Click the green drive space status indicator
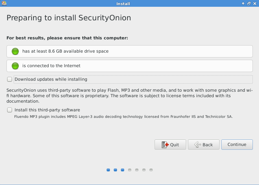Image resolution: width=259 pixels, height=185 pixels. (15, 51)
